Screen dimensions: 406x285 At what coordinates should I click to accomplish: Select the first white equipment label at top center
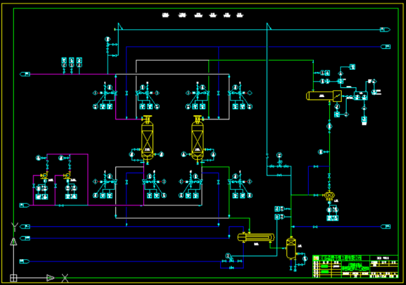coord(166,15)
